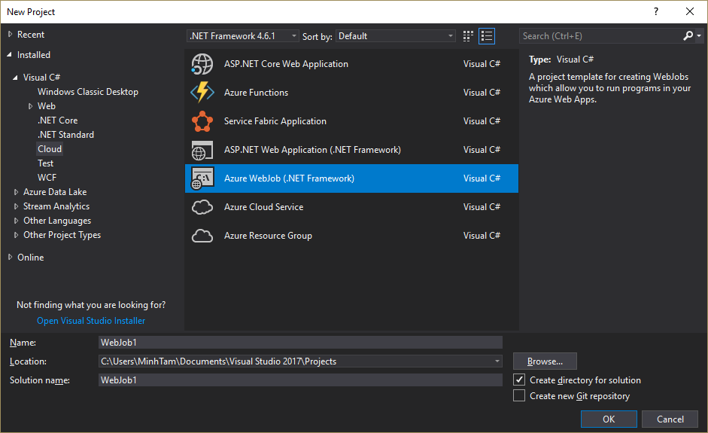Collapse the Visual C# node
The height and width of the screenshot is (433, 708).
[x=15, y=78]
